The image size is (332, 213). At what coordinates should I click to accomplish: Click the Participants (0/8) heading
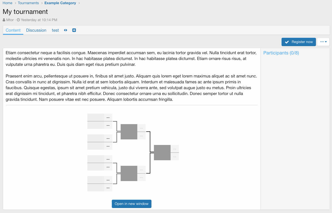pos(281,53)
